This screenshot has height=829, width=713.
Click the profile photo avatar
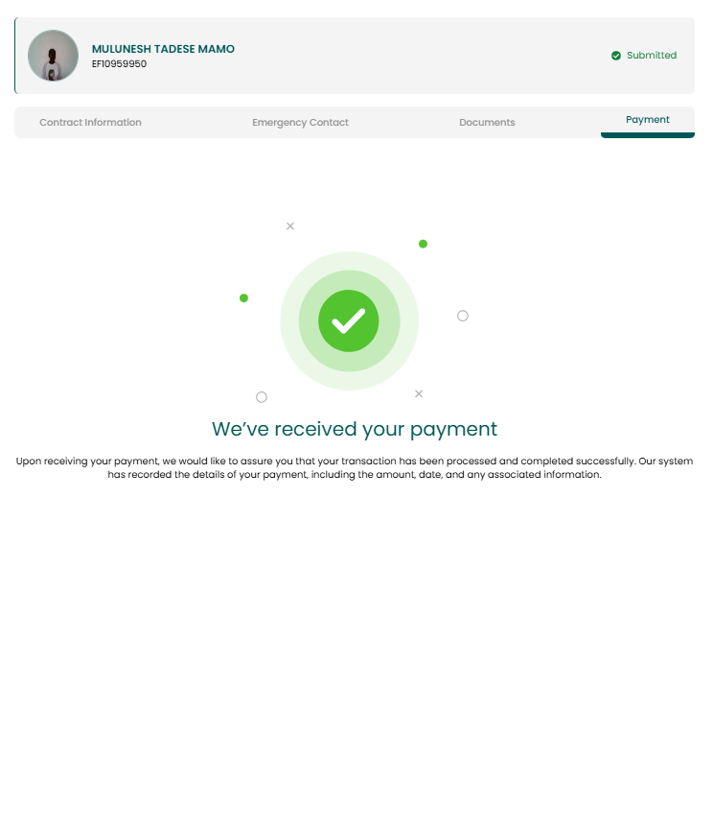click(x=53, y=56)
